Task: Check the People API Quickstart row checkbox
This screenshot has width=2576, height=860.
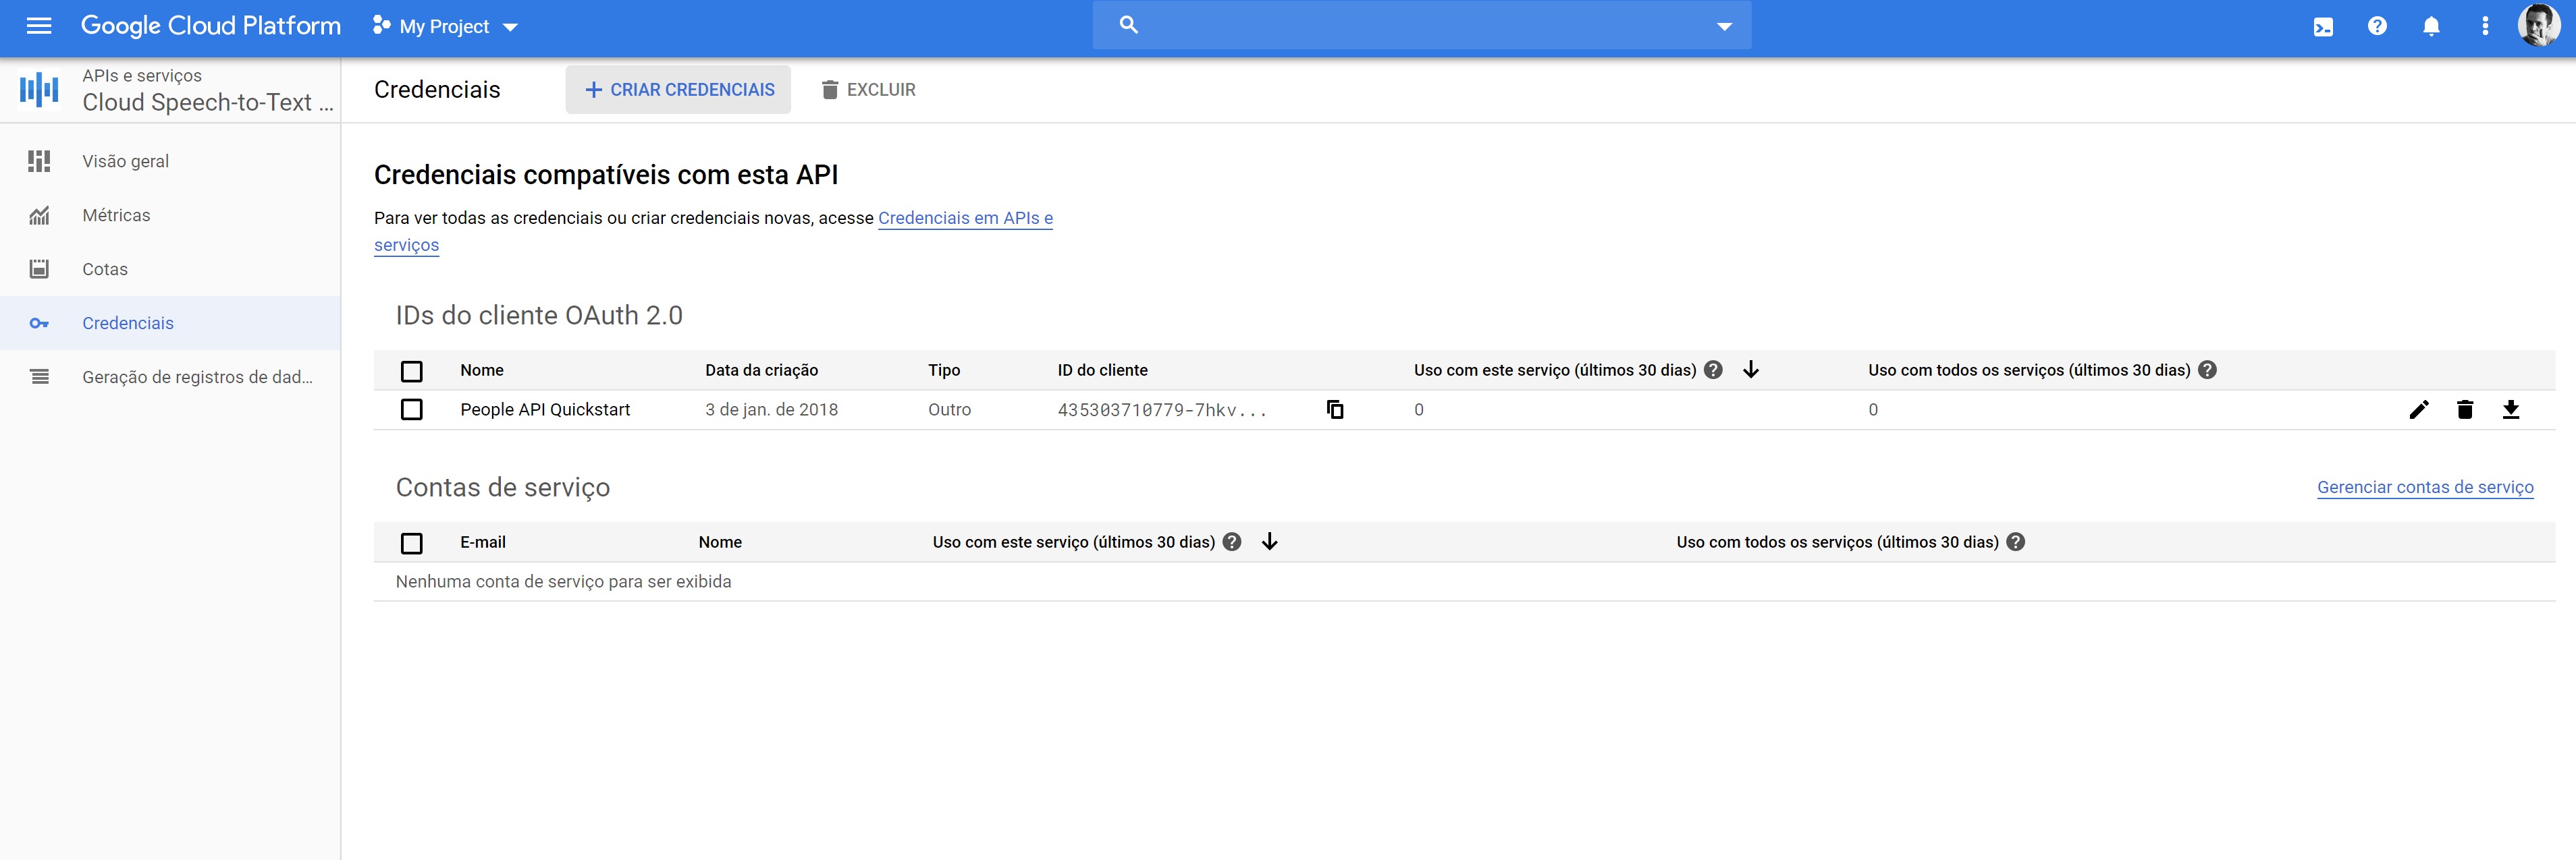Action: coord(411,409)
